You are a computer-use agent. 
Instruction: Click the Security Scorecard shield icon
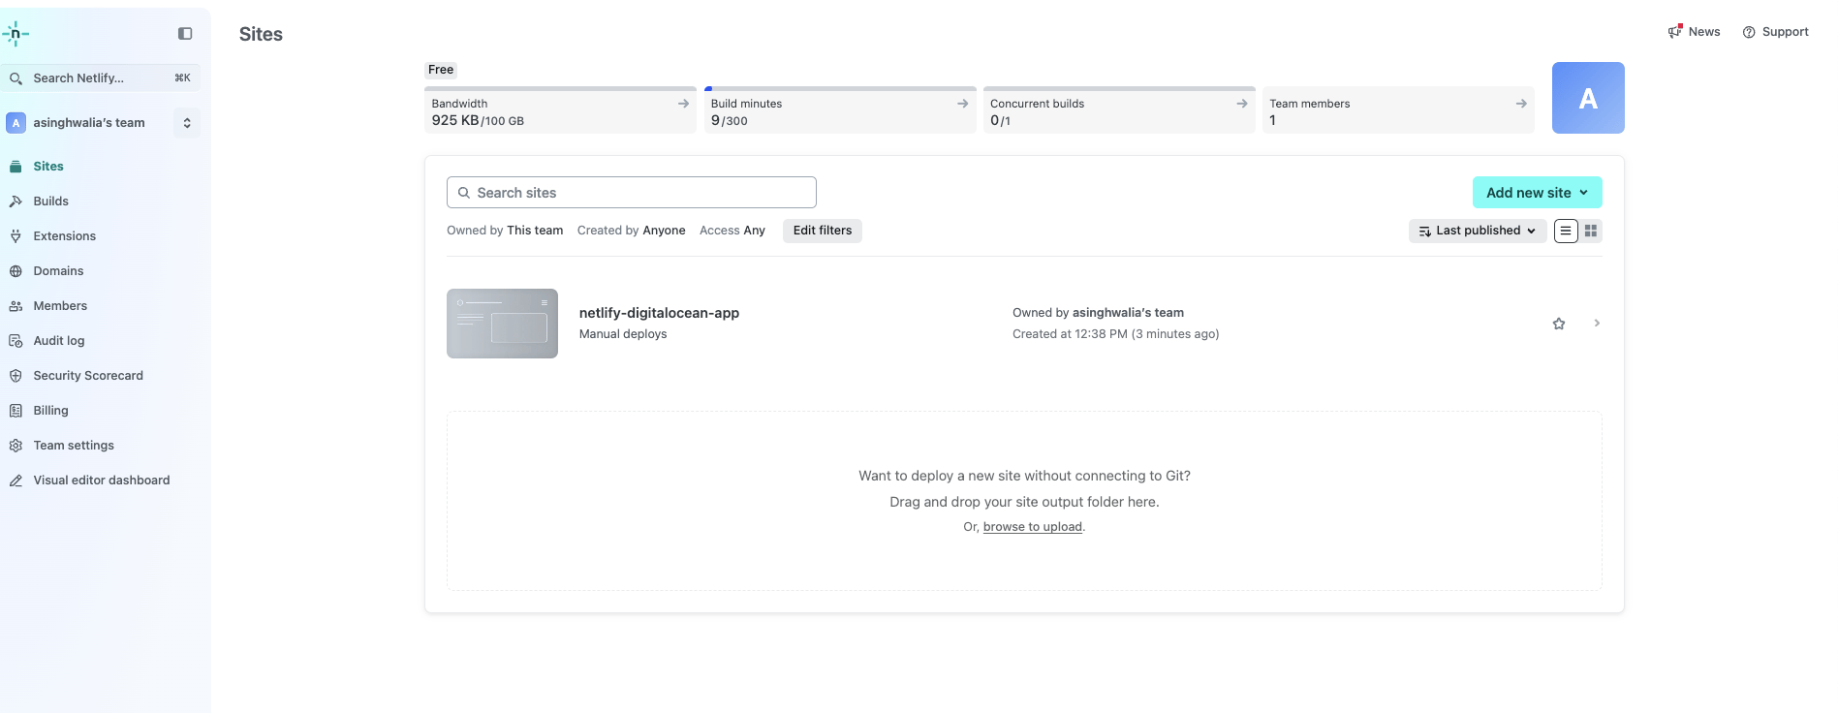pos(16,376)
